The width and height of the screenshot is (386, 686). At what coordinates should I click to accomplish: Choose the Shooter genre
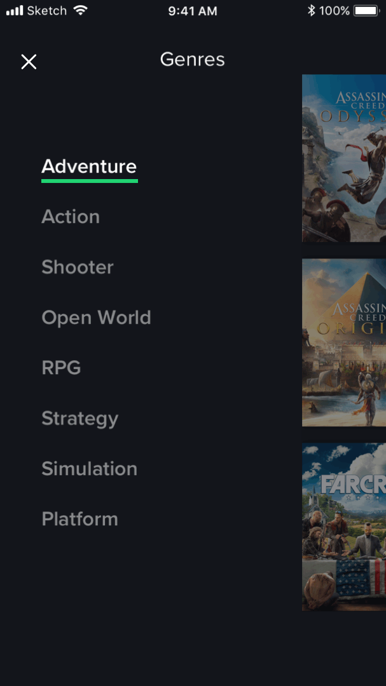pyautogui.click(x=78, y=267)
